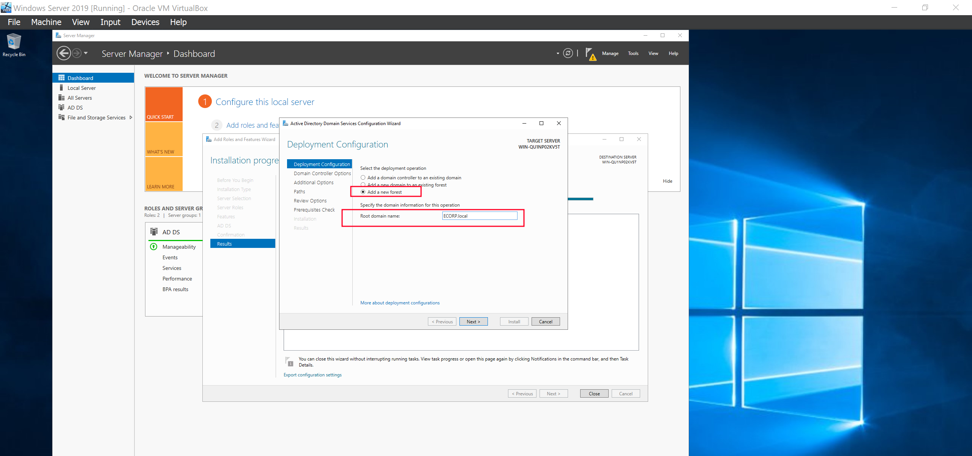The width and height of the screenshot is (972, 456).
Task: Click Export configuration settings link
Action: pyautogui.click(x=312, y=375)
